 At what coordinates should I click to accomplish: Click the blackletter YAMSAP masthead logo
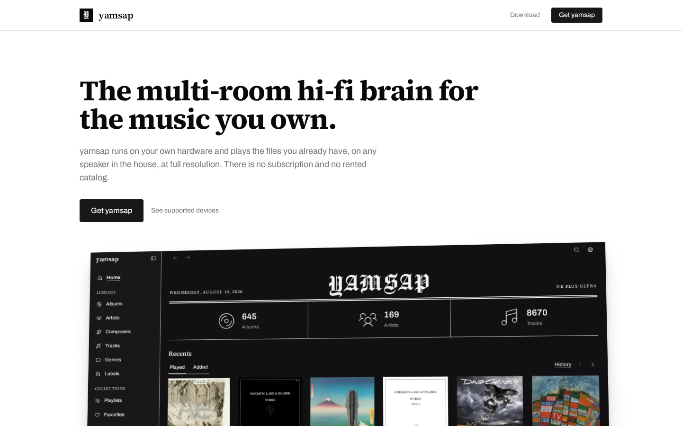click(x=379, y=284)
